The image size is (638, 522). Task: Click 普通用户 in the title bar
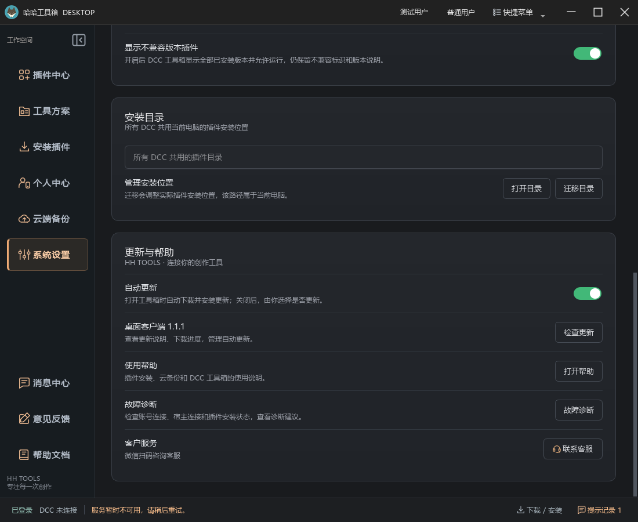pos(461,12)
